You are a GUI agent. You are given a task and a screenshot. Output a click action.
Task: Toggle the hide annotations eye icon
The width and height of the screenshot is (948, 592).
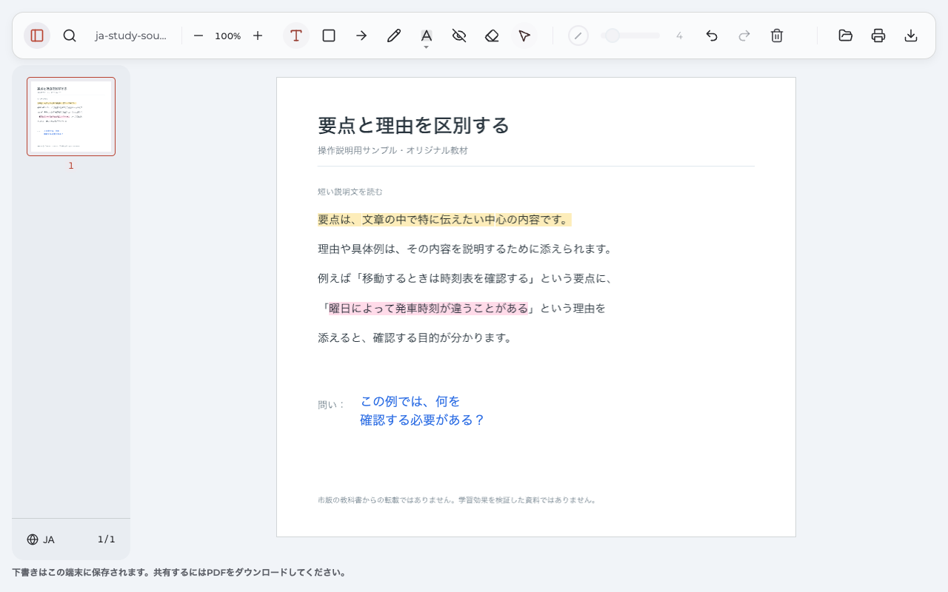point(459,36)
